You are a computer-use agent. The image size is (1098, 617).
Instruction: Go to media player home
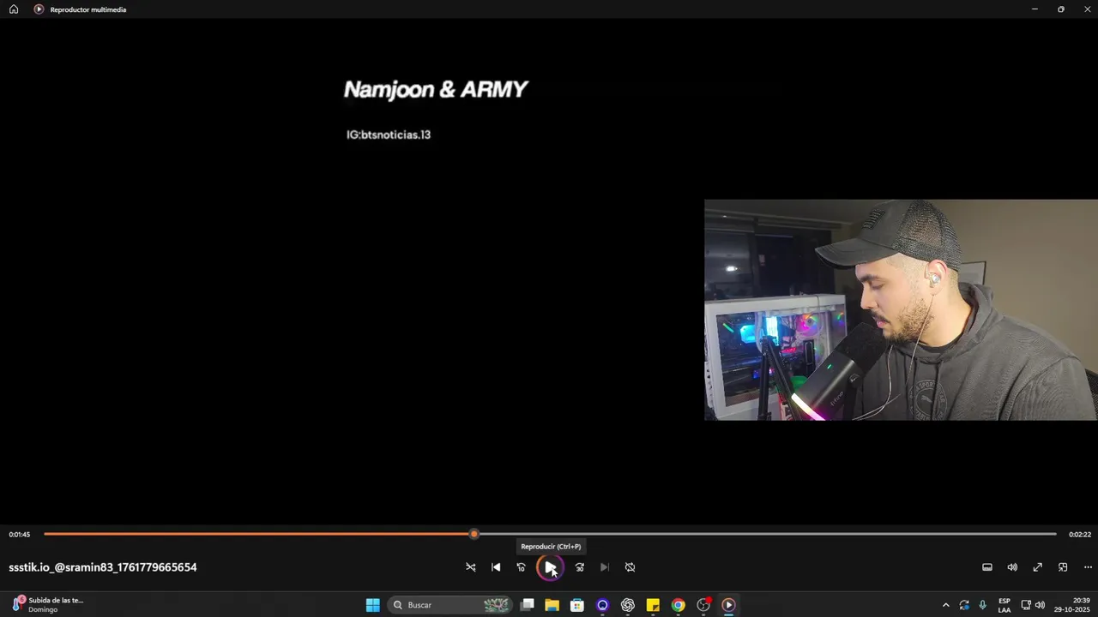pyautogui.click(x=14, y=9)
